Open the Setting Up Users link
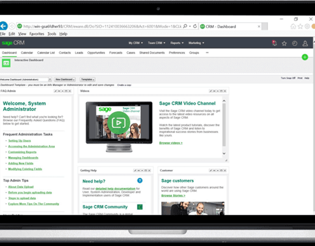Viewport: 315px width, 246px height. point(20,141)
